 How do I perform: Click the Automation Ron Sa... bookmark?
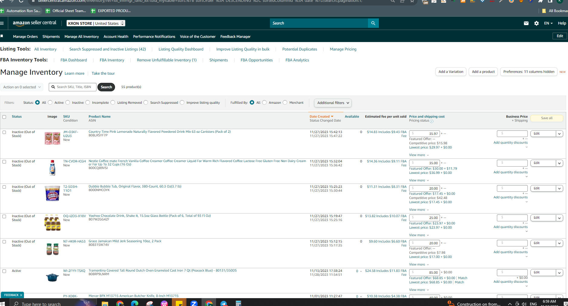pyautogui.click(x=20, y=11)
